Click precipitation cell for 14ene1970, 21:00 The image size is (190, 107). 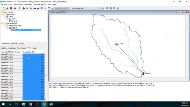[x=34, y=90]
